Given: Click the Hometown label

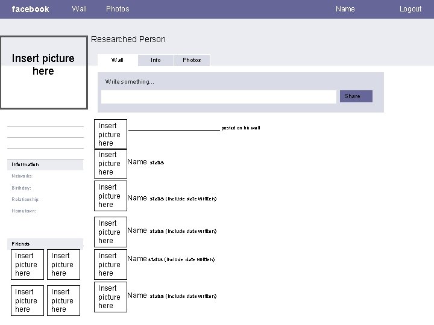Looking at the screenshot, I should click(24, 211).
